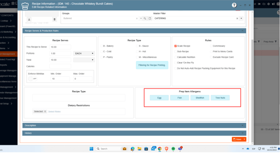Click the globe icon in background toolbar
280x154 pixels.
pyautogui.click(x=268, y=4)
